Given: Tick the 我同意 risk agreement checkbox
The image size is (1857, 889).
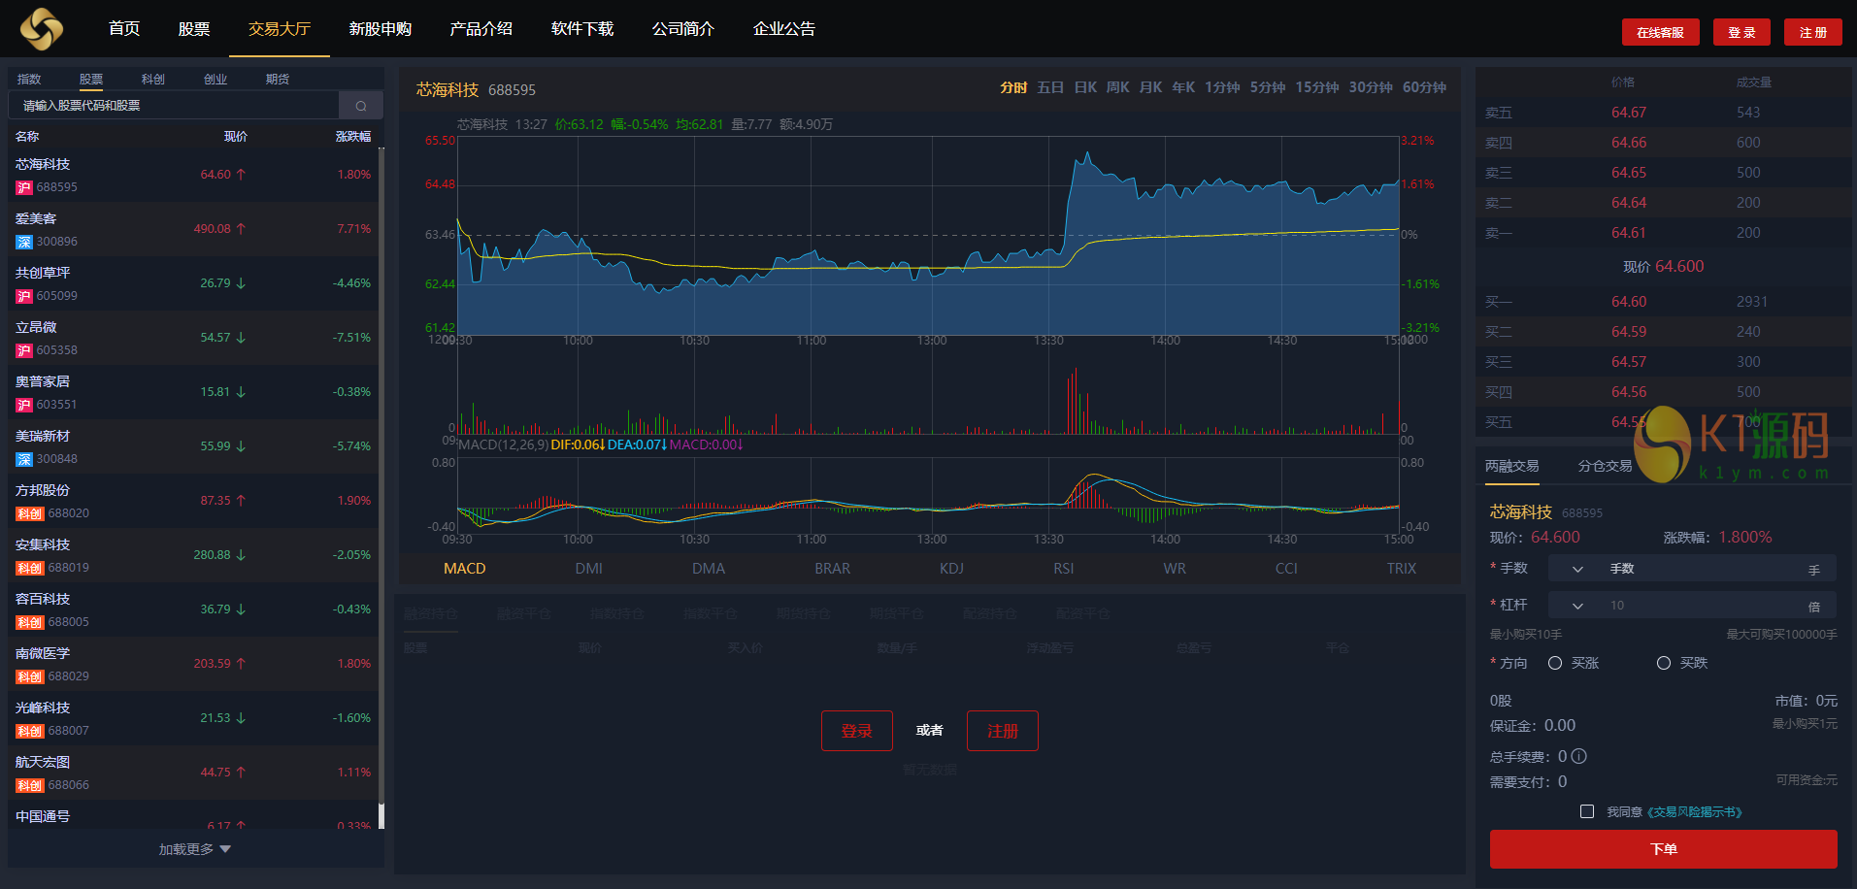Looking at the screenshot, I should (1587, 811).
